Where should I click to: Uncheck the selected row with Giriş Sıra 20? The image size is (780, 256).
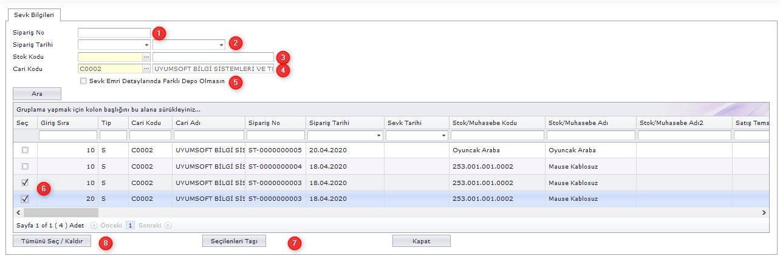click(25, 198)
